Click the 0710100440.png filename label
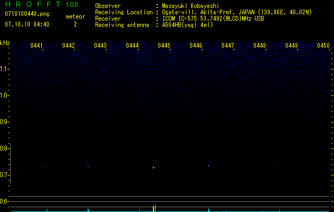 coord(27,14)
